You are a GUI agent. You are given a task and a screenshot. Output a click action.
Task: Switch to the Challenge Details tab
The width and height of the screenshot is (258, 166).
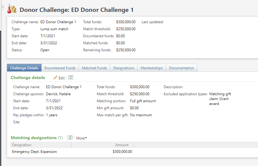[24, 68]
